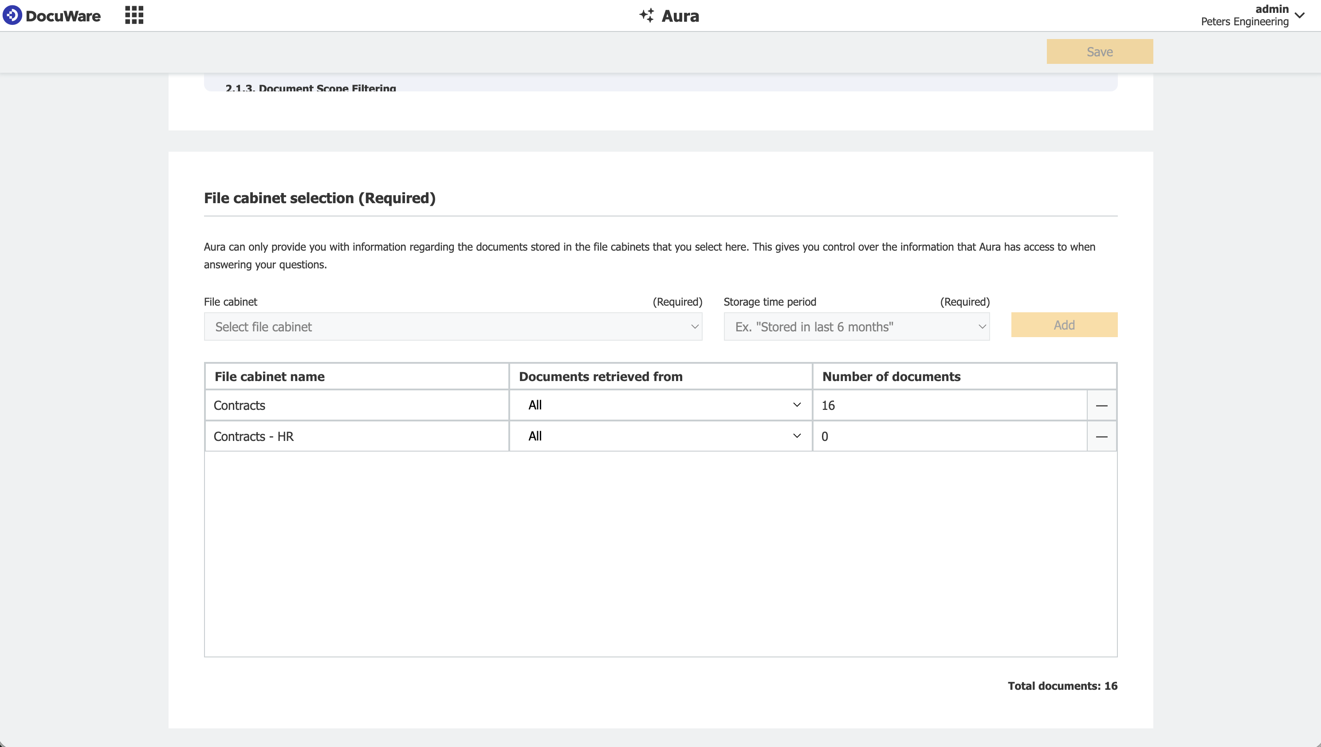Screen dimensions: 1321x747
Task: Click the Storage time period label
Action: coord(770,302)
